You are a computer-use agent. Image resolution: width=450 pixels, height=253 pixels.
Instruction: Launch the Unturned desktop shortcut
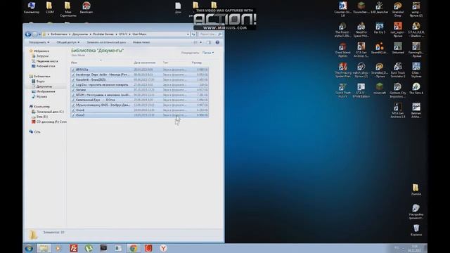pyautogui.click(x=398, y=48)
